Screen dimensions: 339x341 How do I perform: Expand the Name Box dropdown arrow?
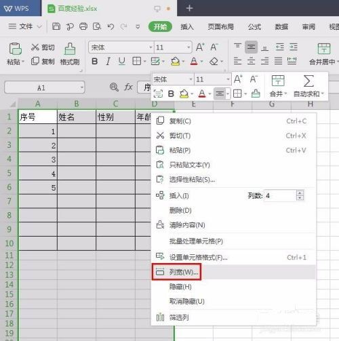click(82, 87)
